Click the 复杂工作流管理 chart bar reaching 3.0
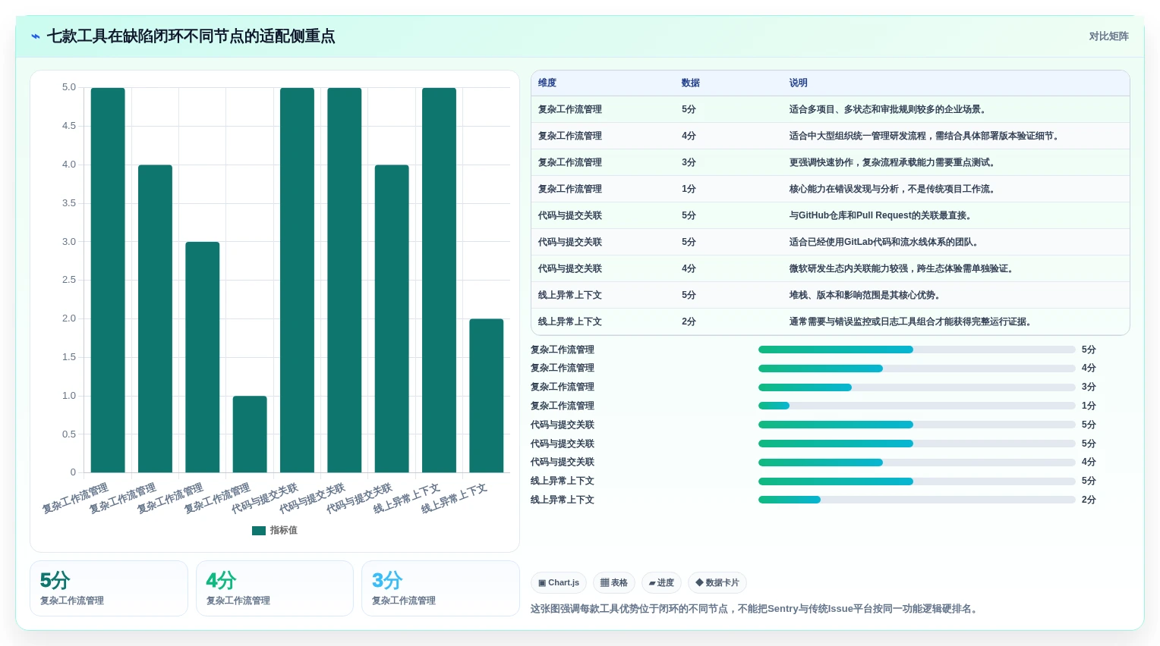1160x646 pixels. tap(203, 357)
